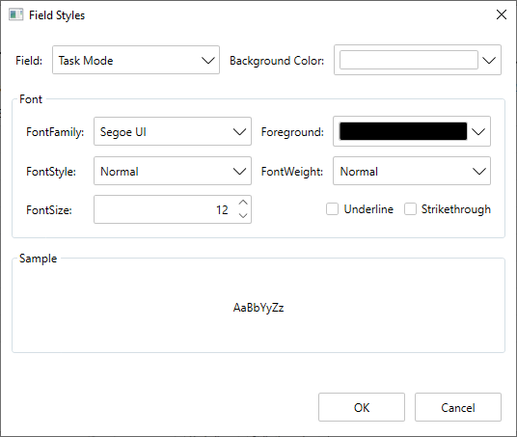
Task: Open the Background Color picker dropdown arrow
Action: [489, 60]
